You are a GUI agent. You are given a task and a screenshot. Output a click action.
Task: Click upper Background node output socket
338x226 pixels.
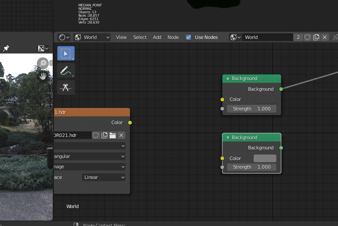click(x=281, y=89)
